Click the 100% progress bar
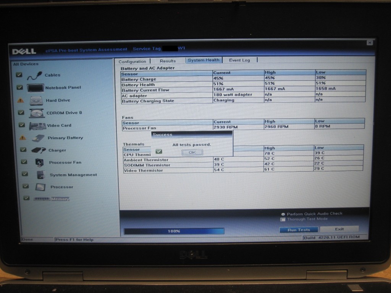Image resolution: width=391 pixels, height=293 pixels. (174, 231)
